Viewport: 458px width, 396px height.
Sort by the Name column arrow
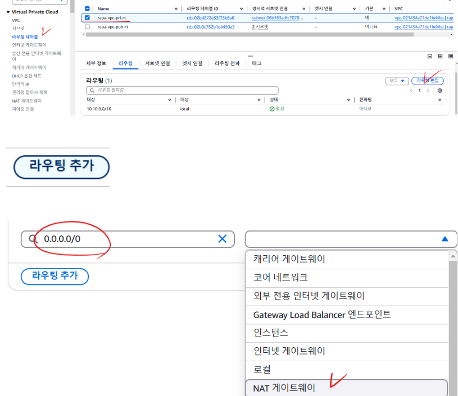coord(176,9)
